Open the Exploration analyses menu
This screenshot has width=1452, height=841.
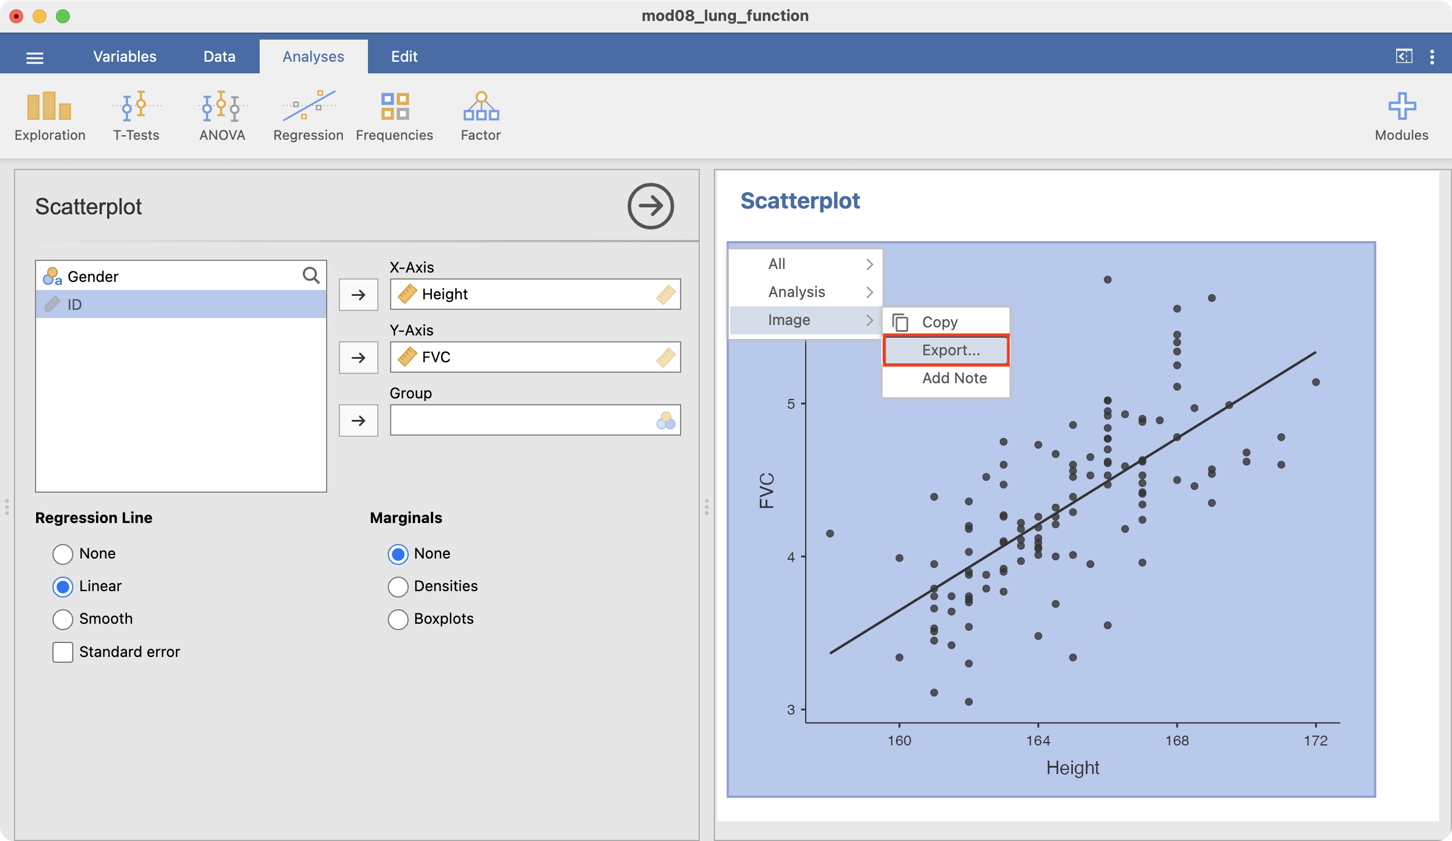click(x=49, y=116)
